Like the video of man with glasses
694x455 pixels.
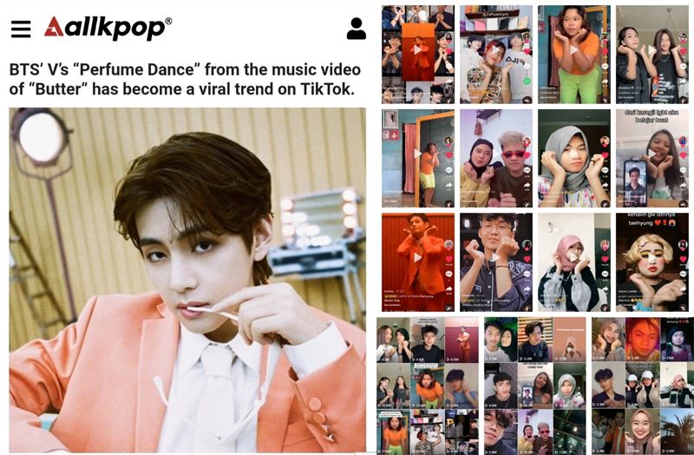point(527,258)
